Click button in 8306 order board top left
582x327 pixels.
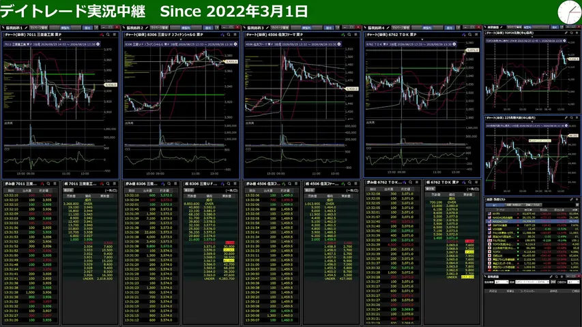click(189, 190)
